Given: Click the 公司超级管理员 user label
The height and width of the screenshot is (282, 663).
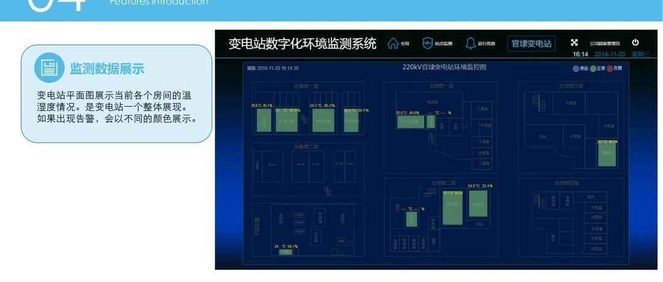Looking at the screenshot, I should point(605,44).
